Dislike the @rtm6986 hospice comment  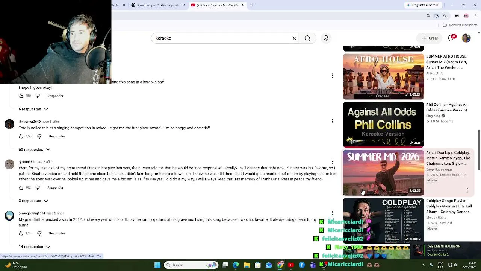click(x=38, y=187)
